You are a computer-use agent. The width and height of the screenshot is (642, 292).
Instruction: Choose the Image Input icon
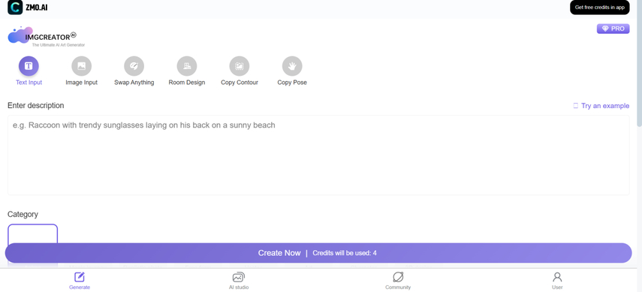pos(82,66)
